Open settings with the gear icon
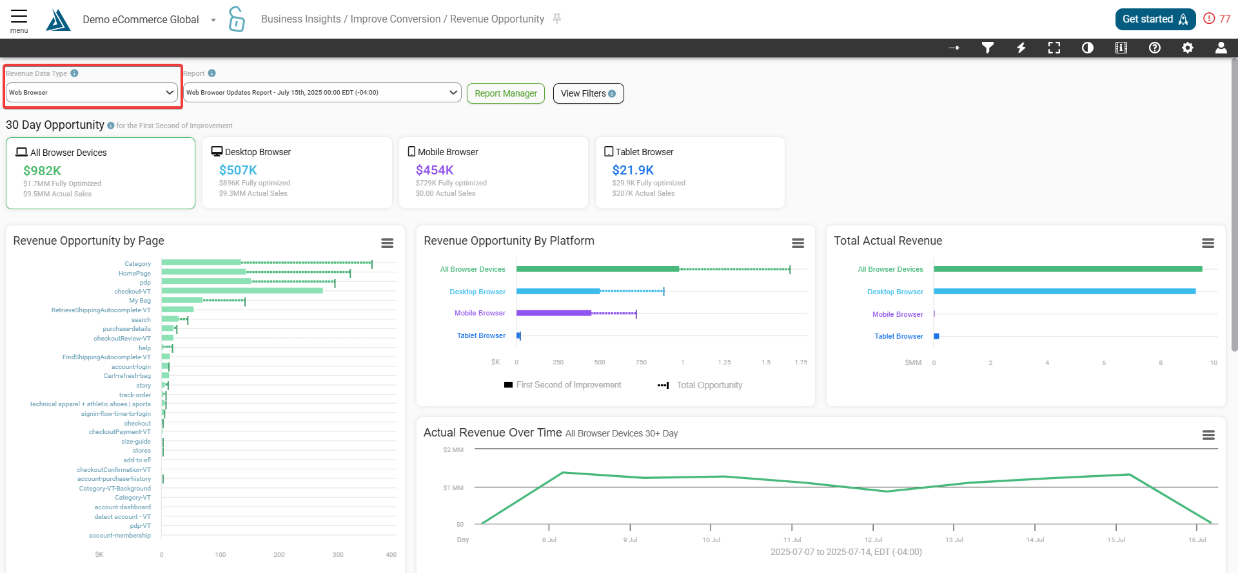This screenshot has height=573, width=1238. coord(1188,48)
